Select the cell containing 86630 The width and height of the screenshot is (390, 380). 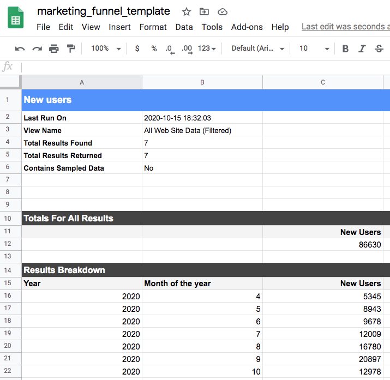pyautogui.click(x=322, y=244)
